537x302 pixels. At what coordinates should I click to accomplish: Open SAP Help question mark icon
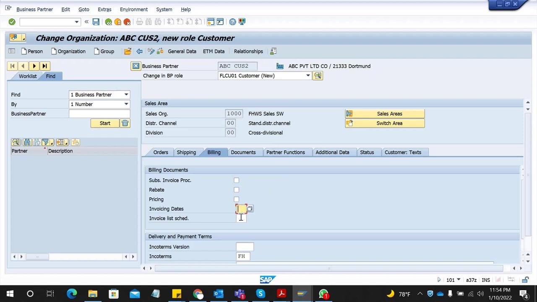click(232, 22)
